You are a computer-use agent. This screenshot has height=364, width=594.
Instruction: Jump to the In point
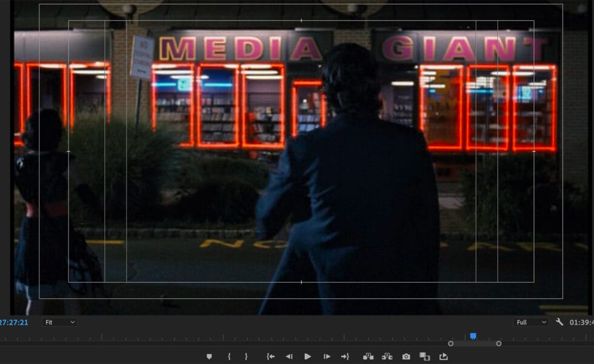(x=271, y=357)
